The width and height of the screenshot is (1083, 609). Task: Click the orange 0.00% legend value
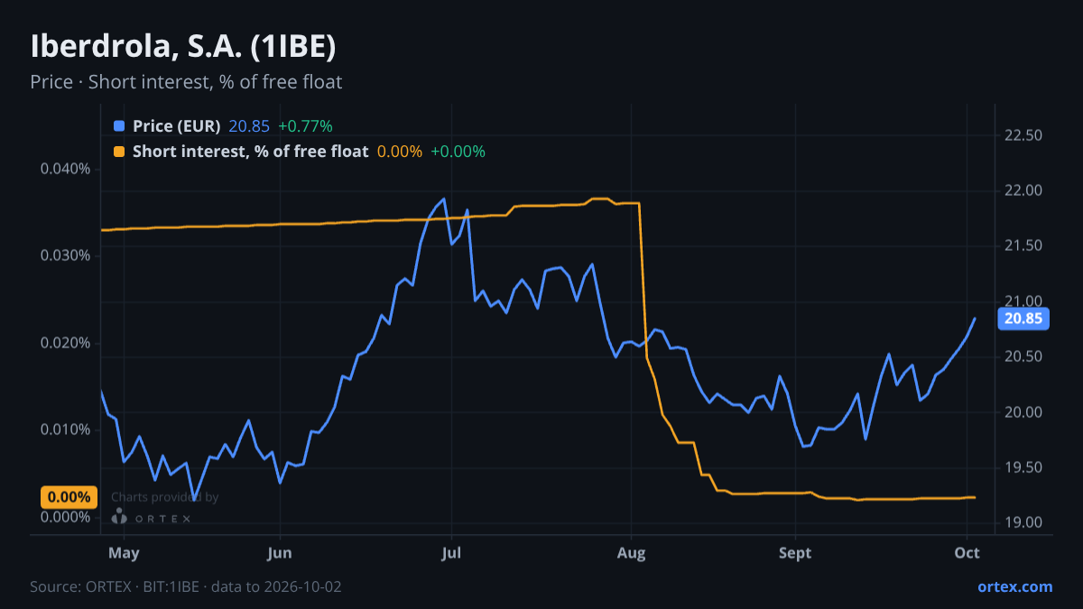click(399, 152)
